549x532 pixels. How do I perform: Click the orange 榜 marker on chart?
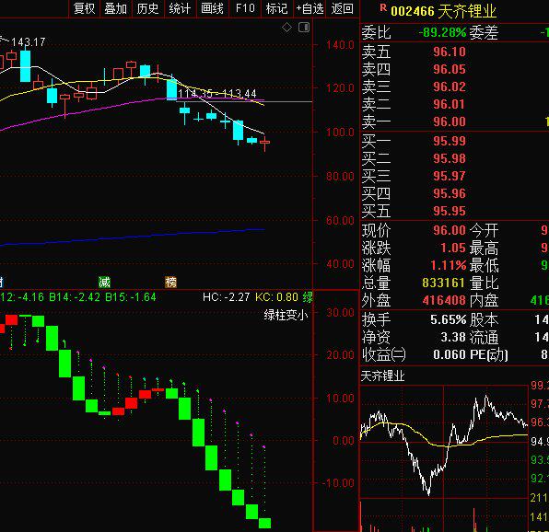tap(170, 282)
